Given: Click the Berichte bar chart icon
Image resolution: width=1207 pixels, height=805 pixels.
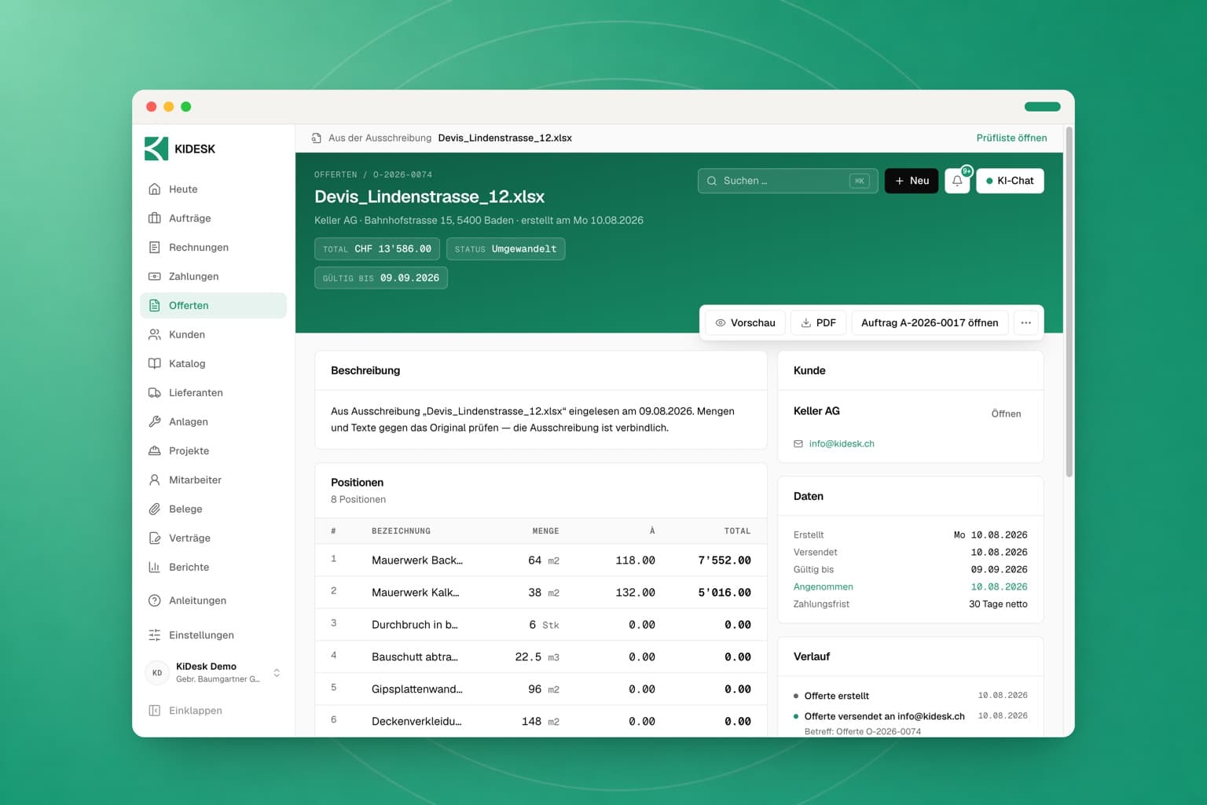Looking at the screenshot, I should pyautogui.click(x=155, y=568).
